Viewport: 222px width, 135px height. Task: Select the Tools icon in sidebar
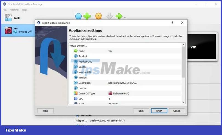tap(8, 18)
